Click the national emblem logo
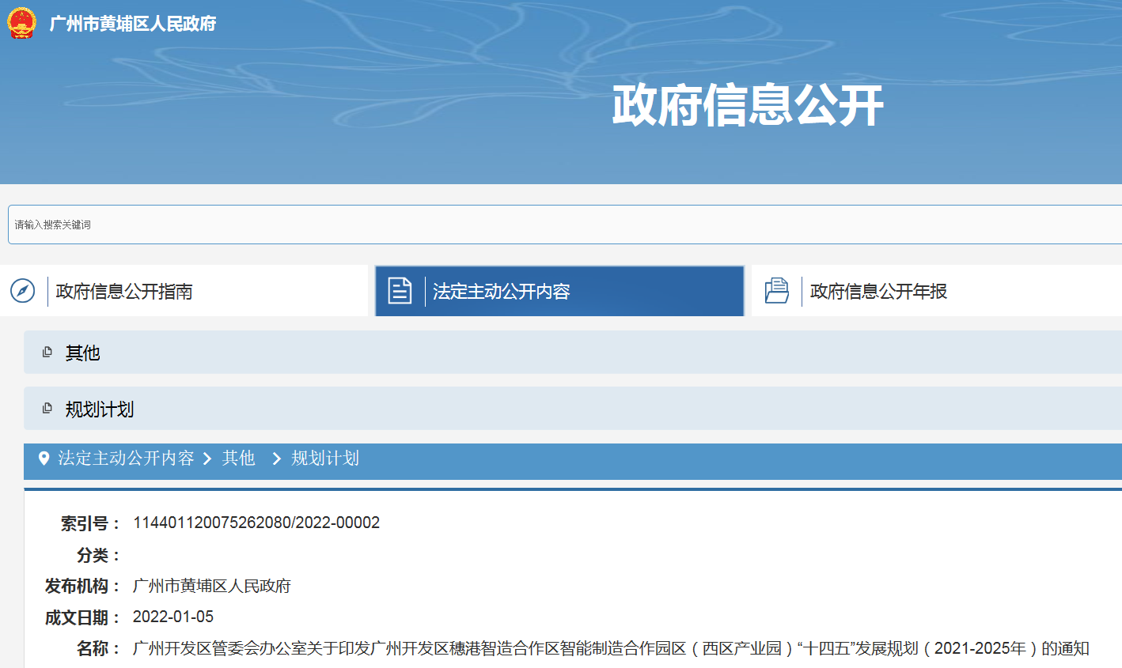1122x668 pixels. point(21,23)
